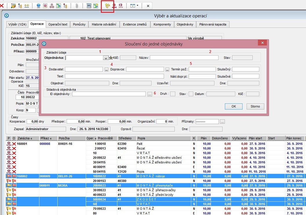Click the red flag in the MONTÁŽ přední brzdy row
This screenshot has height=215, width=306.
(14, 195)
